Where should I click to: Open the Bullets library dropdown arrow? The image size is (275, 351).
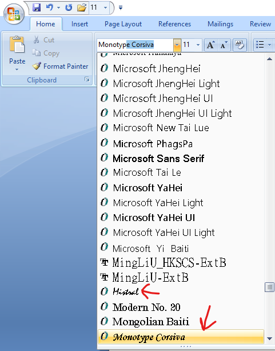(x=269, y=45)
